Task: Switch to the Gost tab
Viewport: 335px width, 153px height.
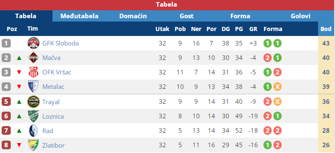Action: click(187, 16)
